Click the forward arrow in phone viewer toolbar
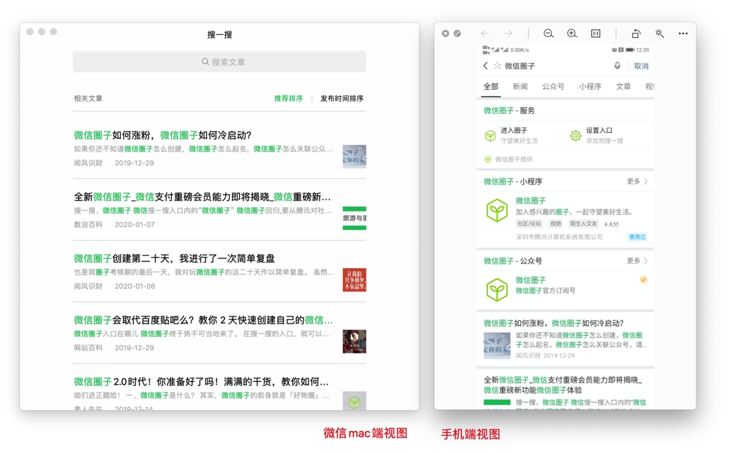This screenshot has height=453, width=729. pyautogui.click(x=508, y=33)
